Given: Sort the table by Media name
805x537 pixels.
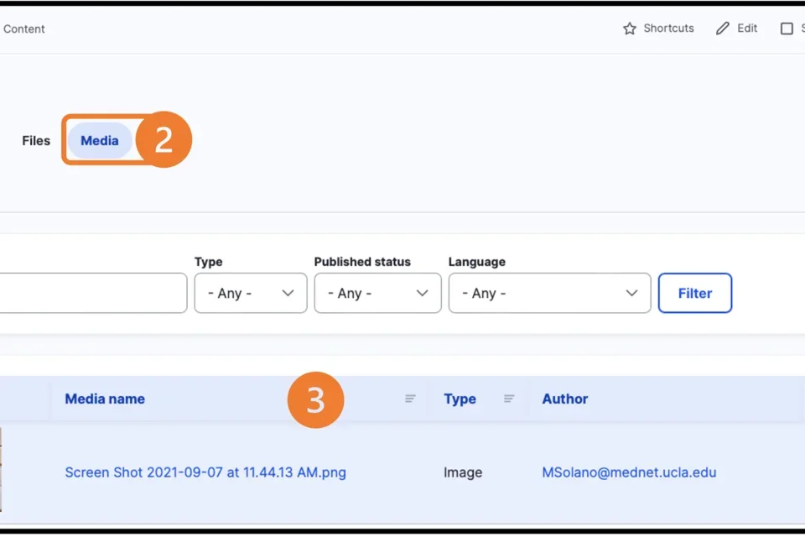Looking at the screenshot, I should coord(104,399).
